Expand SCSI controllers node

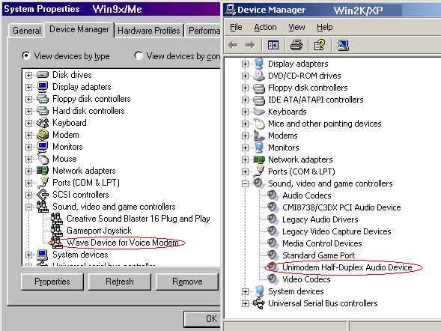pos(28,195)
